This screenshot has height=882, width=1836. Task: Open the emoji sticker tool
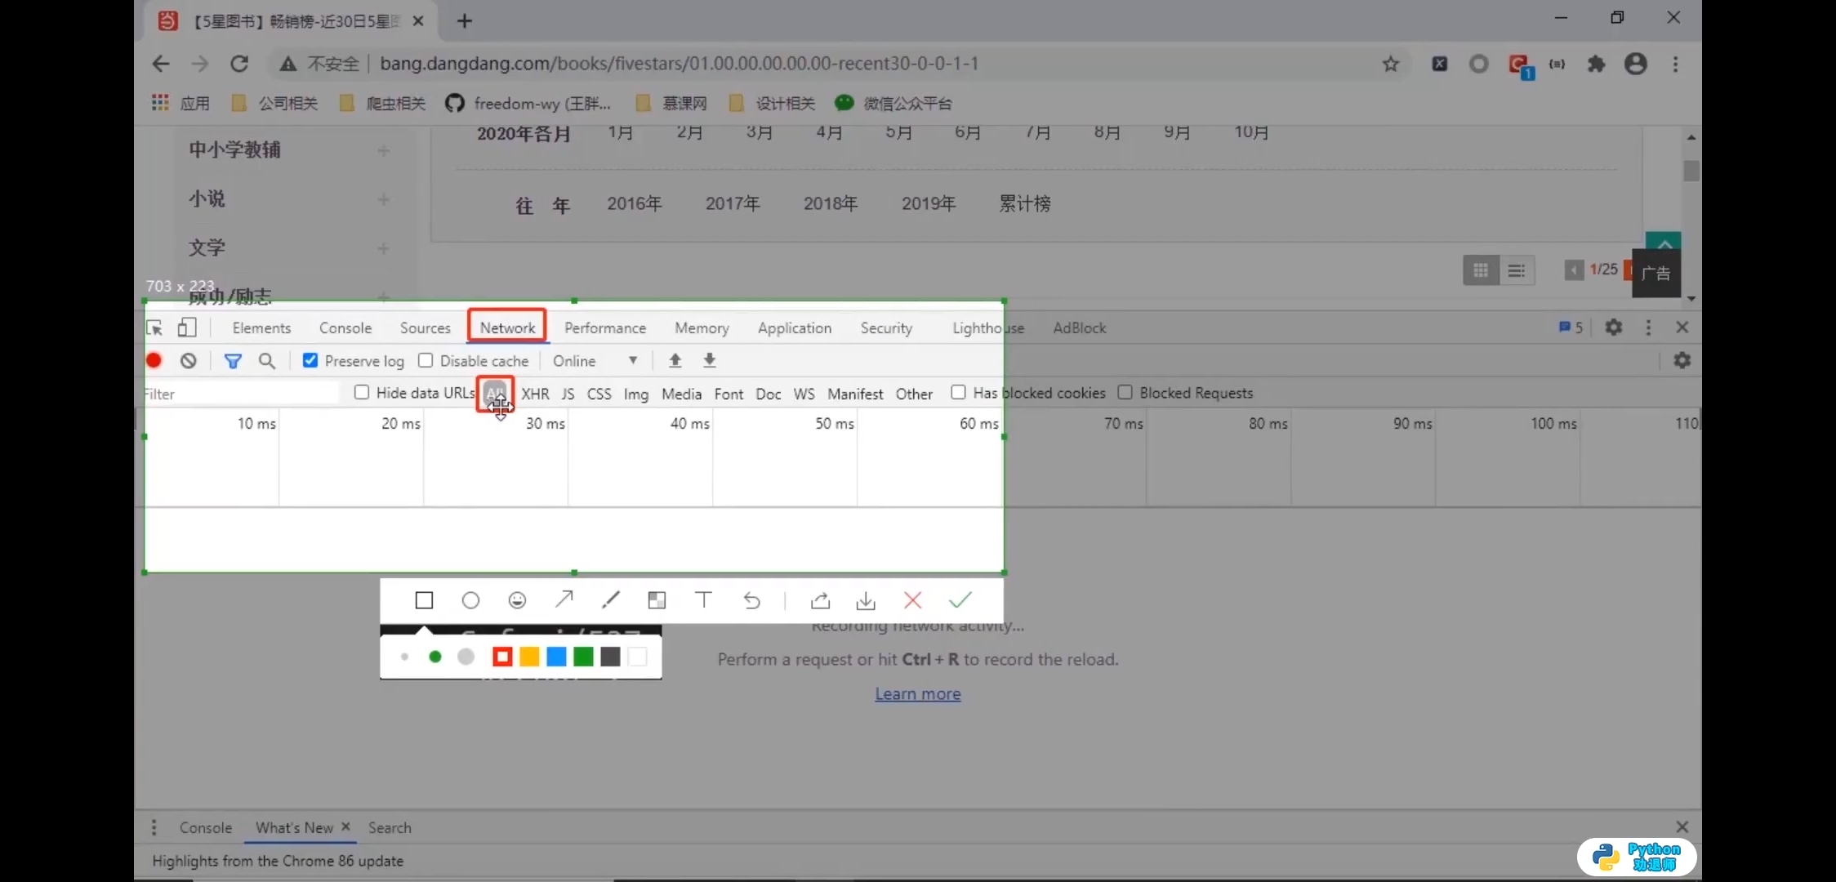coord(517,601)
